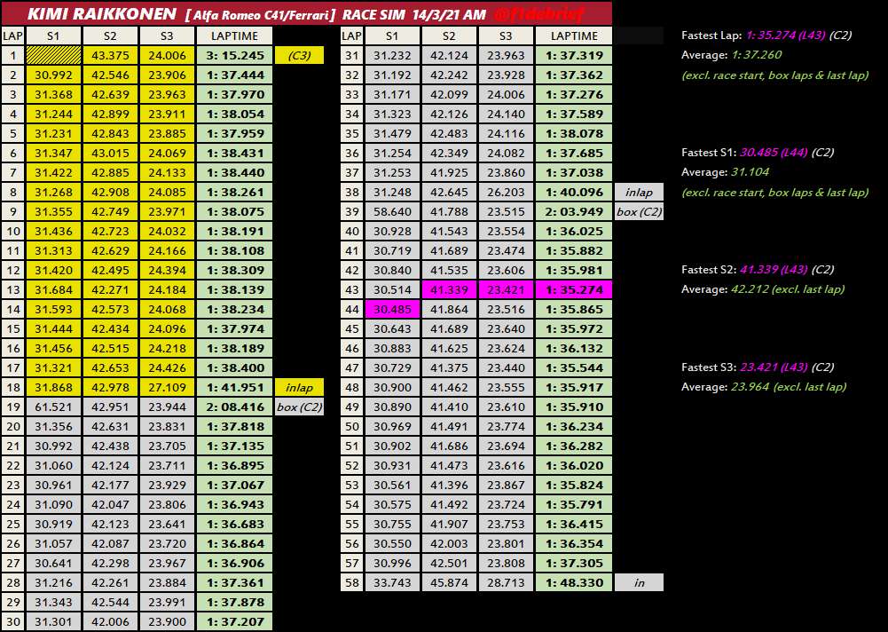Select the right table S3 column header
Viewport: 888px width, 632px height.
pyautogui.click(x=506, y=36)
